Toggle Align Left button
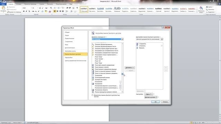This screenshot has height=124, width=221. tap(55, 11)
